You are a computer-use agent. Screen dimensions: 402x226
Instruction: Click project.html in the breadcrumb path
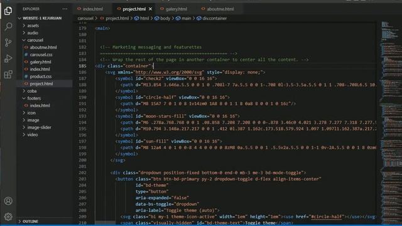pyautogui.click(x=117, y=18)
